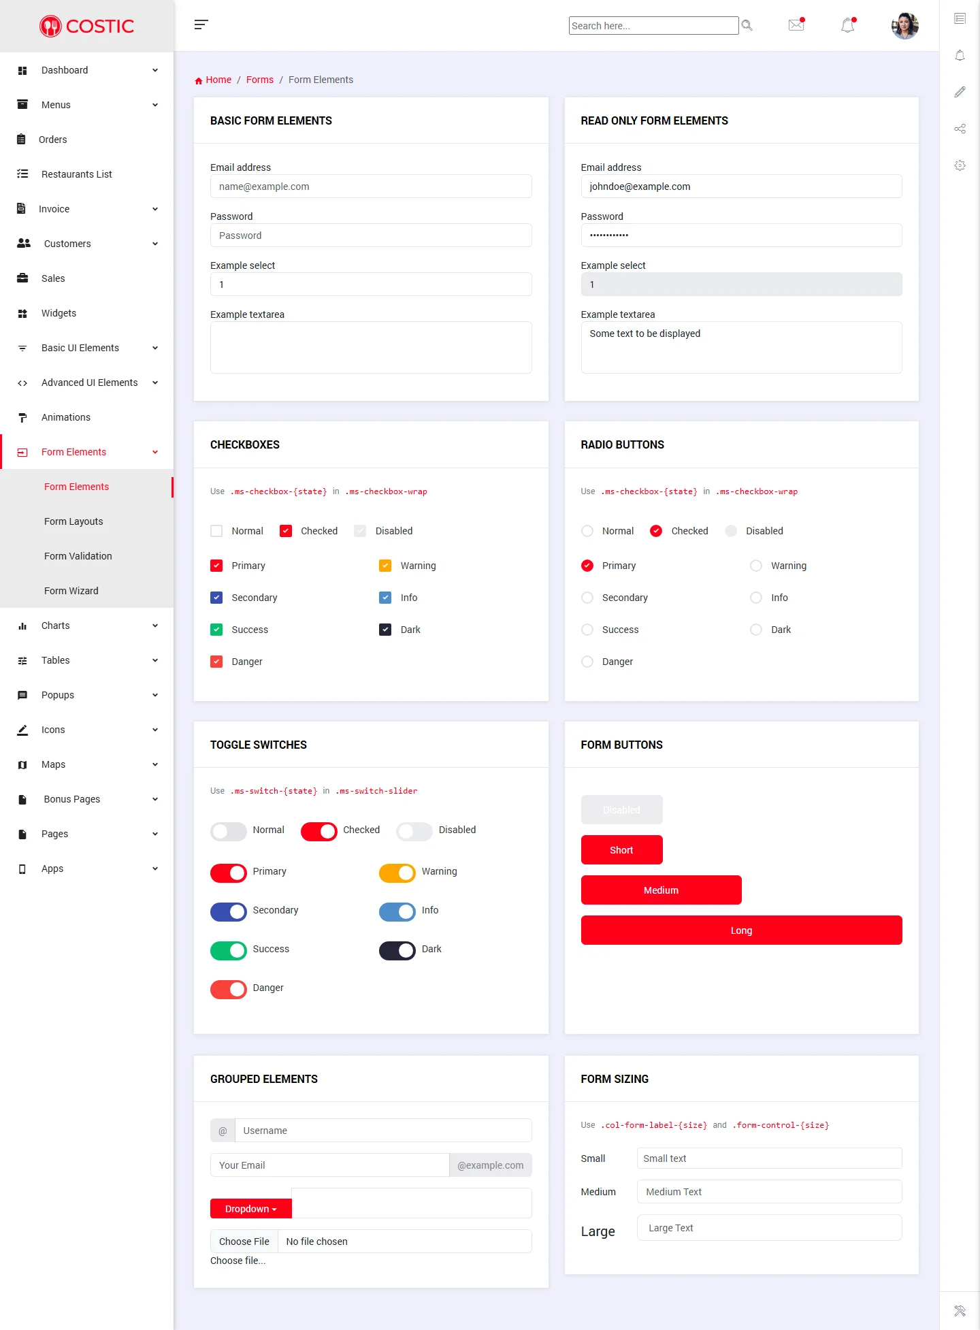The height and width of the screenshot is (1330, 980).
Task: Open Restaurants List in the sidebar
Action: click(76, 174)
